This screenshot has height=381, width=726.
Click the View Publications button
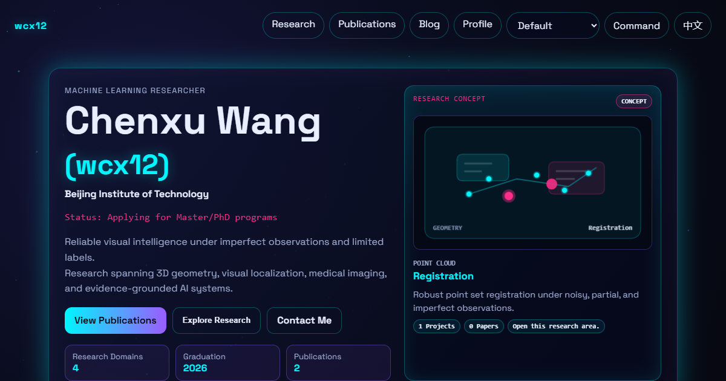tap(115, 321)
